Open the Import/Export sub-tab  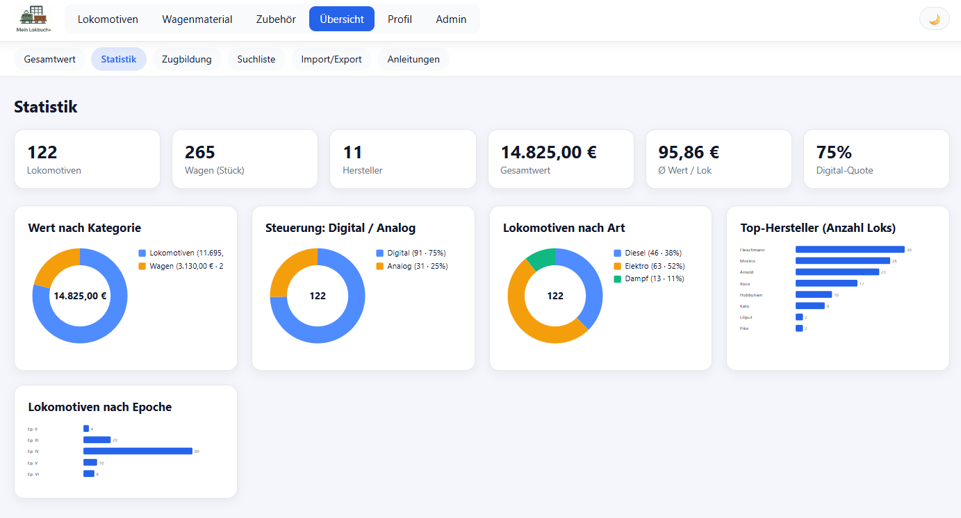click(x=331, y=59)
